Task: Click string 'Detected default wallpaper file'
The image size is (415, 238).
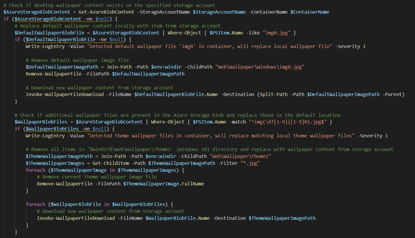Action: coord(210,46)
